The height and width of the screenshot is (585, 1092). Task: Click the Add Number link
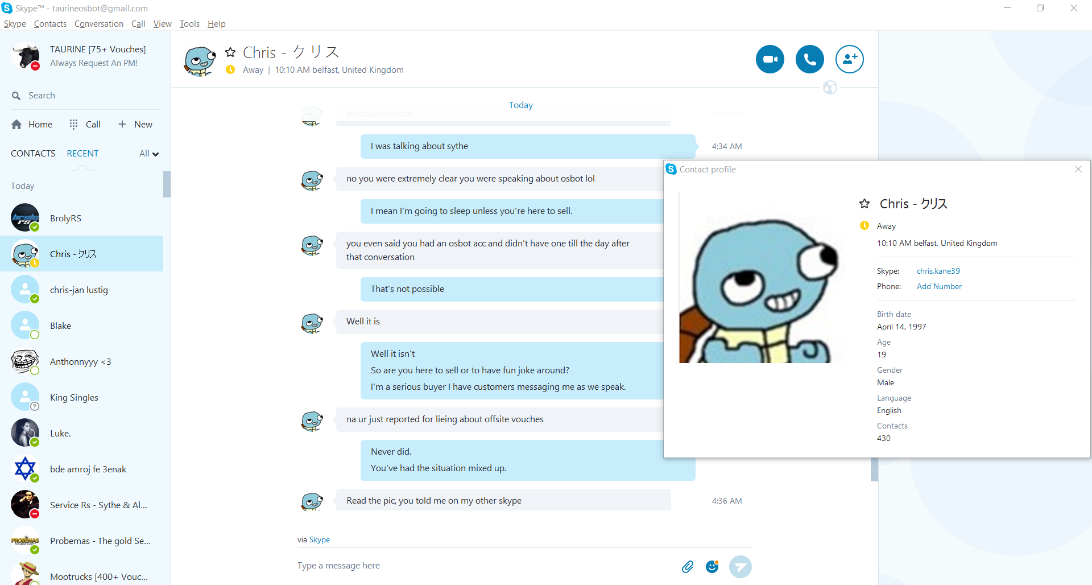pyautogui.click(x=939, y=286)
